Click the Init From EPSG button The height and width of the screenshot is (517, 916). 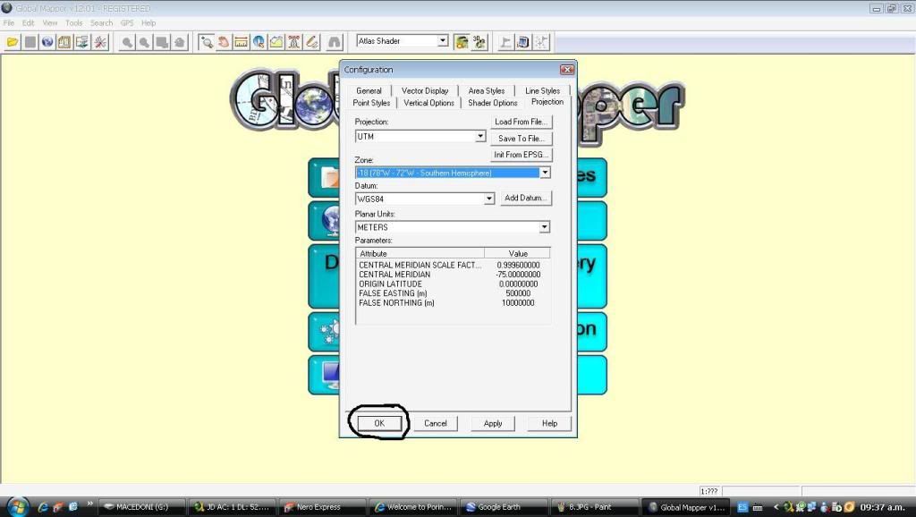point(521,155)
